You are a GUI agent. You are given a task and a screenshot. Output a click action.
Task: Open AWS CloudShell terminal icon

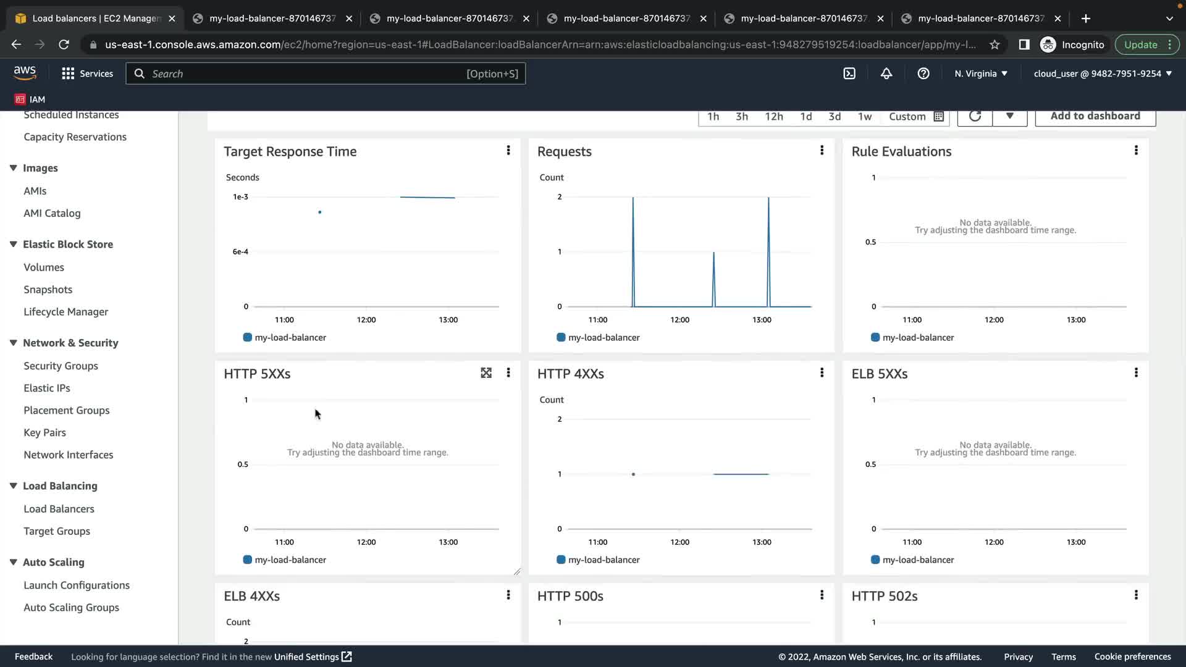849,73
